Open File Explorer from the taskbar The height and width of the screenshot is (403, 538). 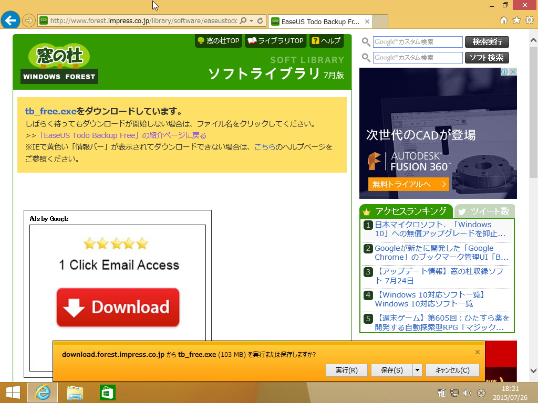coord(75,393)
